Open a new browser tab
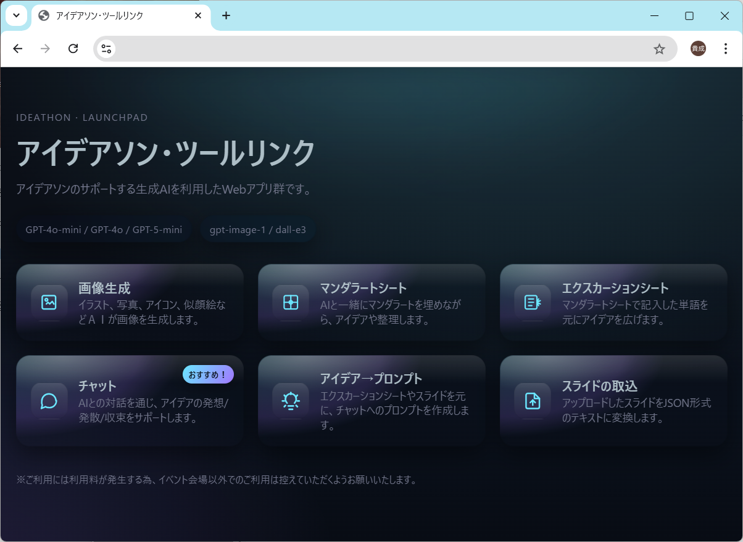The width and height of the screenshot is (743, 542). [x=226, y=16]
